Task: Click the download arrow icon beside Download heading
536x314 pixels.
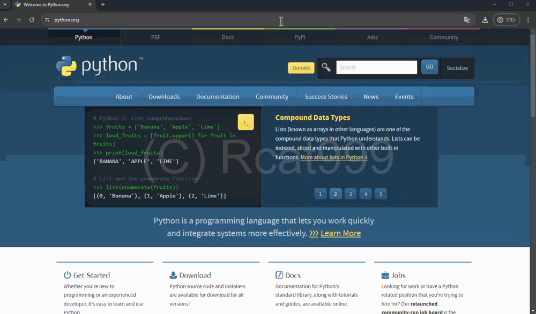Action: [x=173, y=274]
